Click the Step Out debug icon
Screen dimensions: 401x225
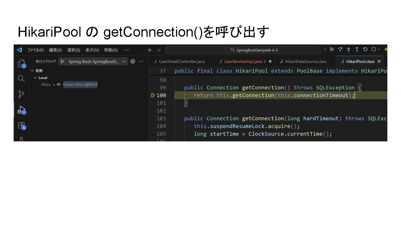pyautogui.click(x=357, y=49)
